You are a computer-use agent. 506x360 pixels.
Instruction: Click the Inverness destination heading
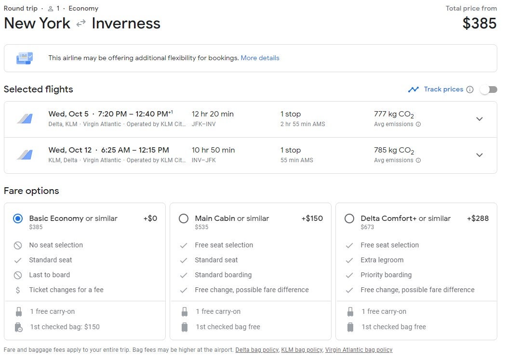pos(126,23)
